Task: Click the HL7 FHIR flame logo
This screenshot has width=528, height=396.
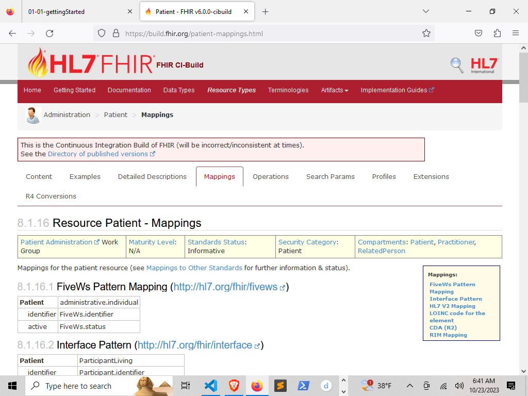Action: (91, 63)
